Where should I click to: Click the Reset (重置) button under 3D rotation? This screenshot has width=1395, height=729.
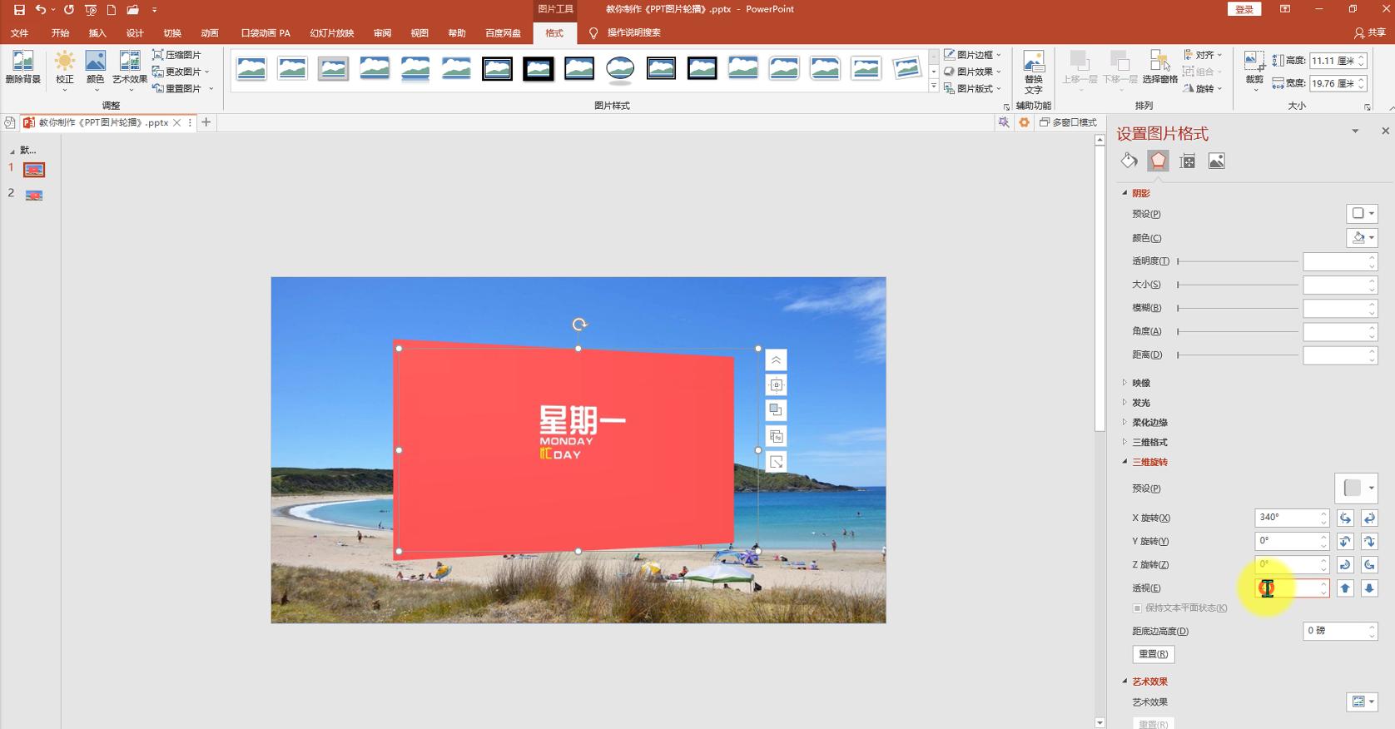[x=1153, y=654]
